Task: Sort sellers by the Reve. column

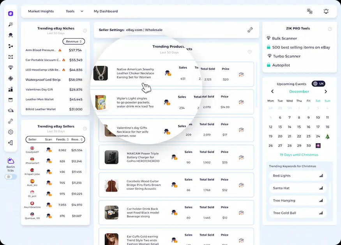Action: (x=77, y=139)
